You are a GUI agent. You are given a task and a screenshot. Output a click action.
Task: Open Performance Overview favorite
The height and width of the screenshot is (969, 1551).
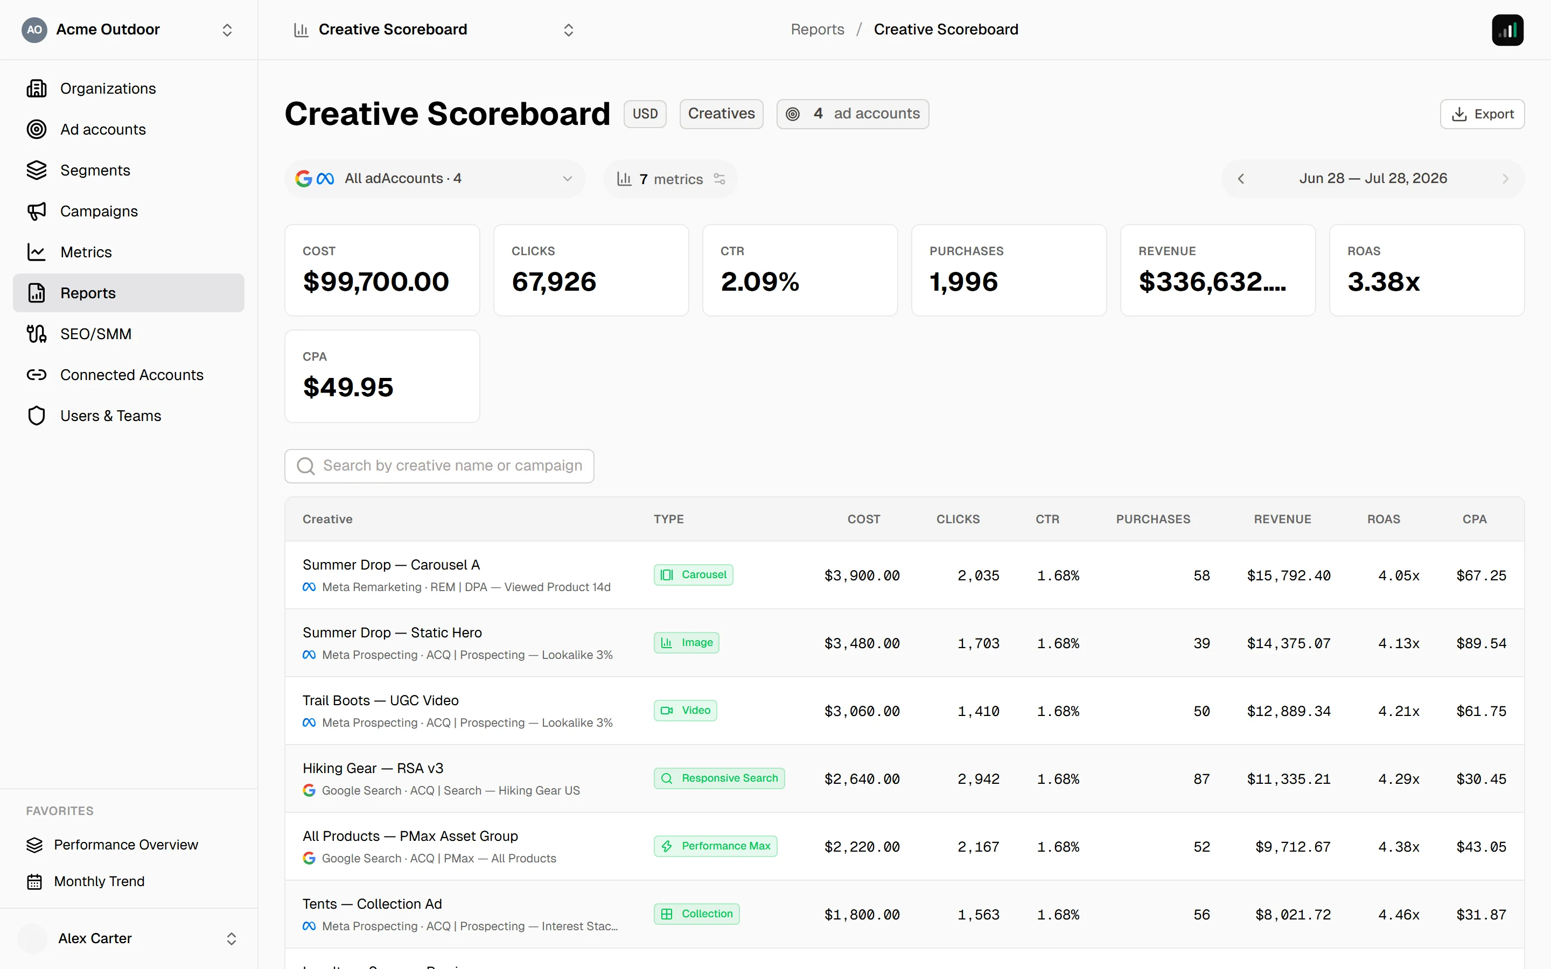click(128, 845)
